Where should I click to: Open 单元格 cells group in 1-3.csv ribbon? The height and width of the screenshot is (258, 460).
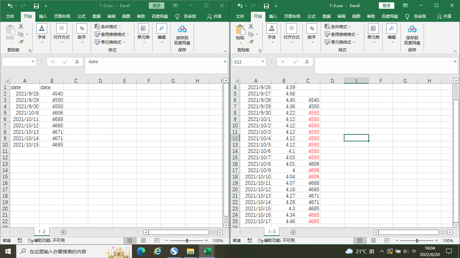(373, 34)
